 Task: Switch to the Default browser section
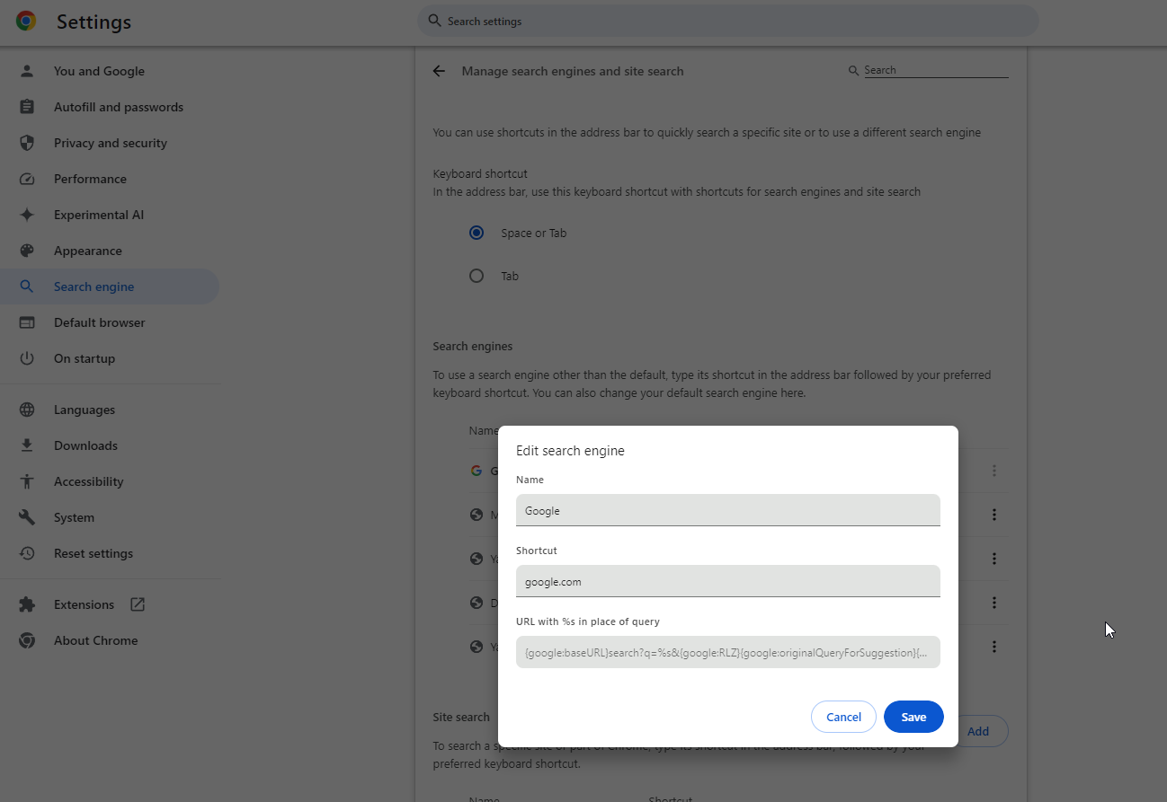click(100, 322)
